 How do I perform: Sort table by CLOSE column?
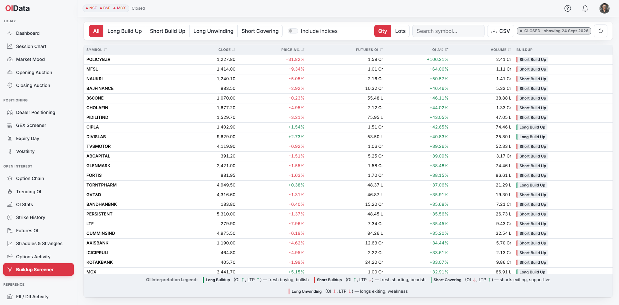(227, 50)
